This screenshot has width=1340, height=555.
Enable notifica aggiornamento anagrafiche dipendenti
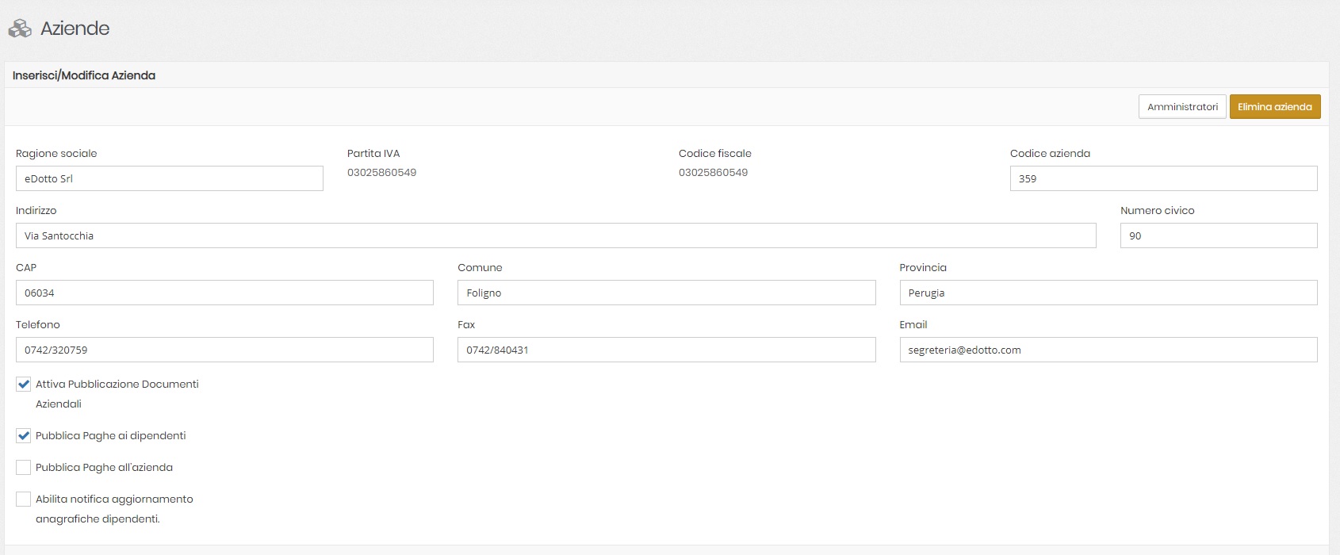click(x=24, y=499)
